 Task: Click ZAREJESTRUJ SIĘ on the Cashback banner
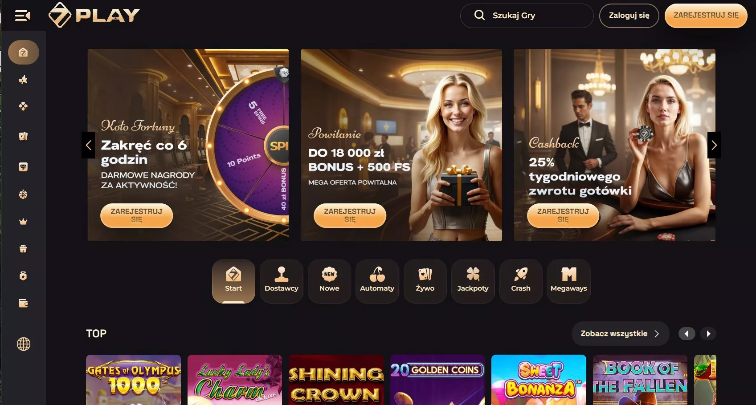[x=563, y=215]
